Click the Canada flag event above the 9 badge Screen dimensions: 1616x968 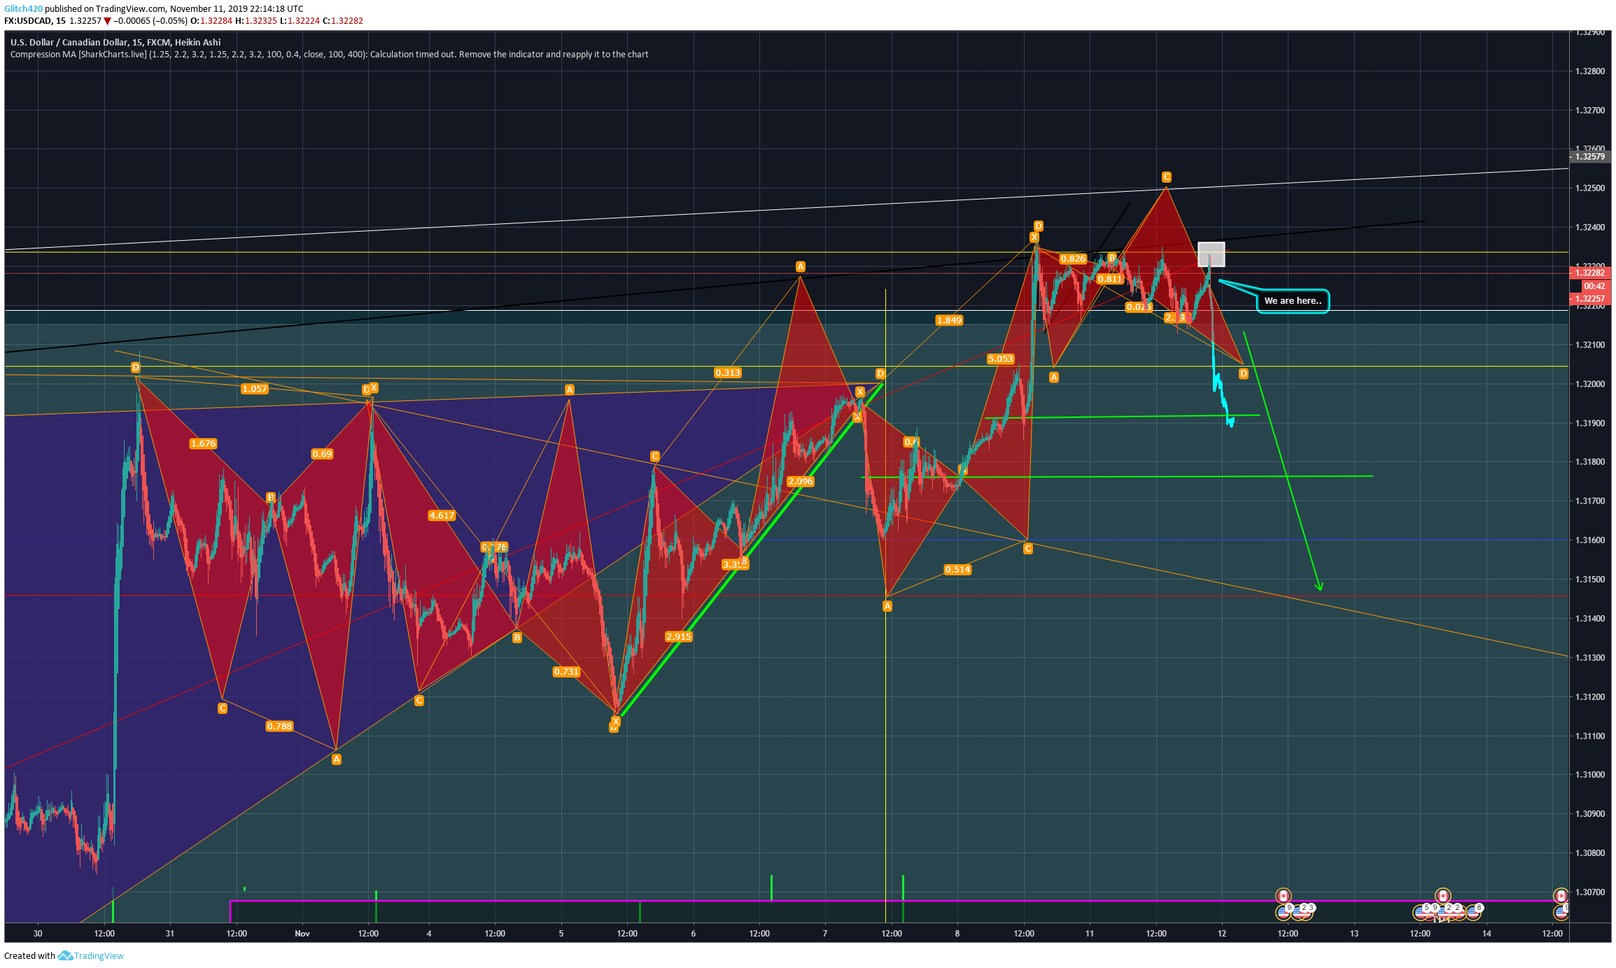[x=1283, y=896]
